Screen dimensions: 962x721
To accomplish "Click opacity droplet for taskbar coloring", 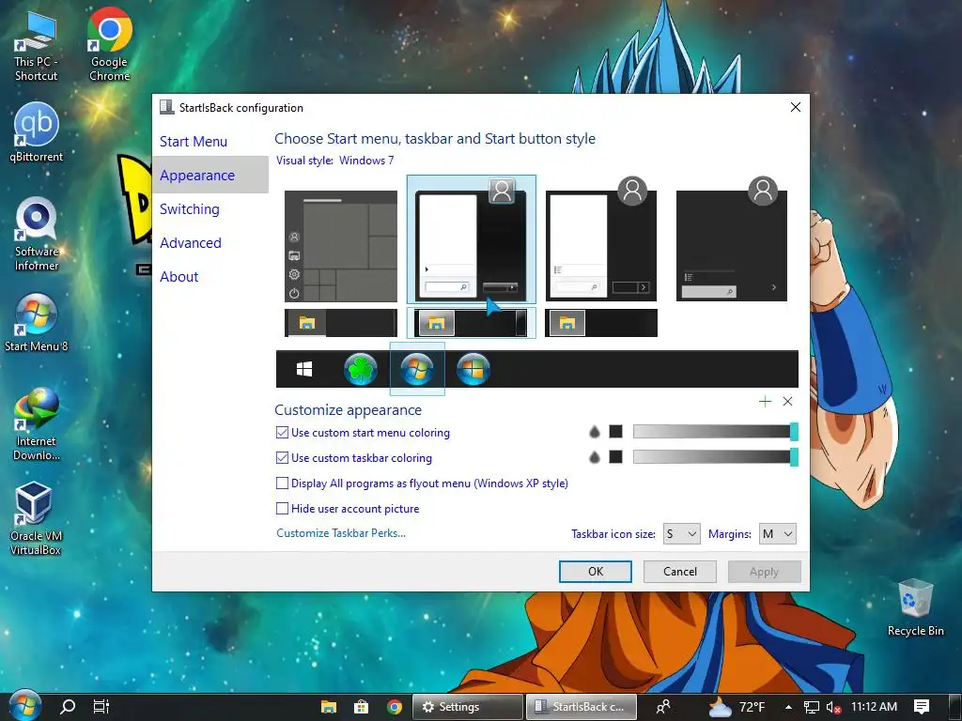I will [x=594, y=457].
